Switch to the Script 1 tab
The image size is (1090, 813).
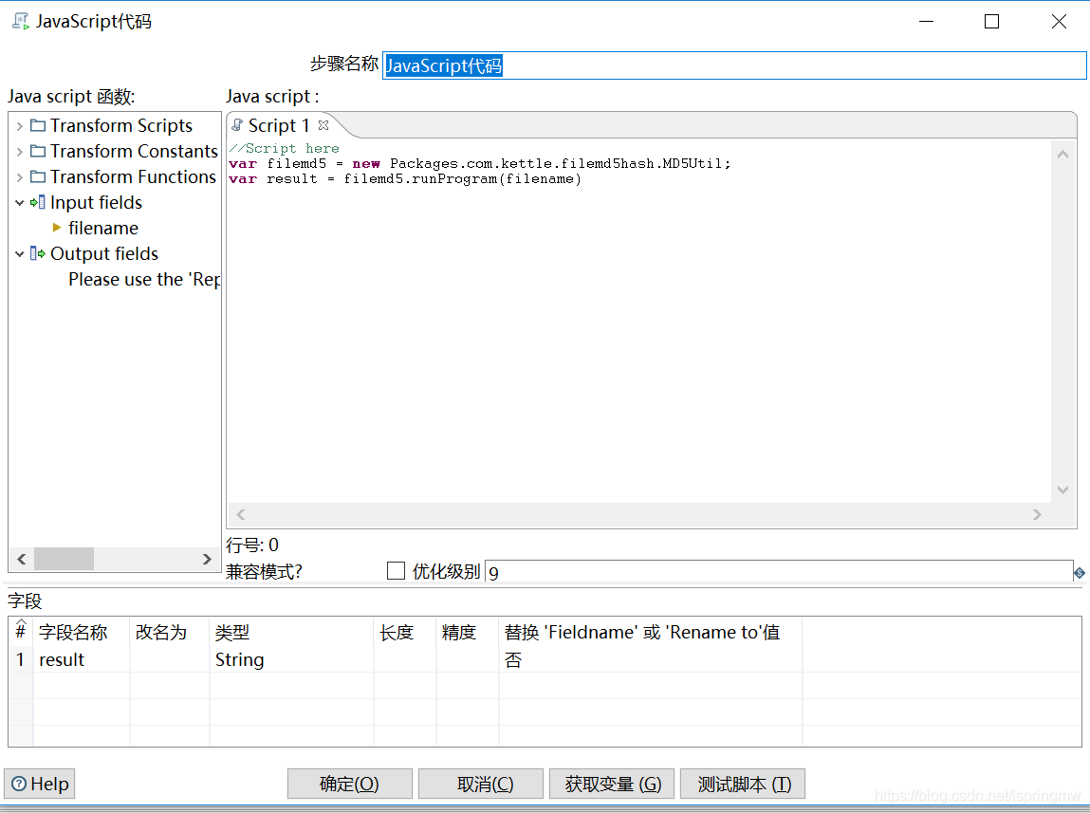[x=277, y=125]
